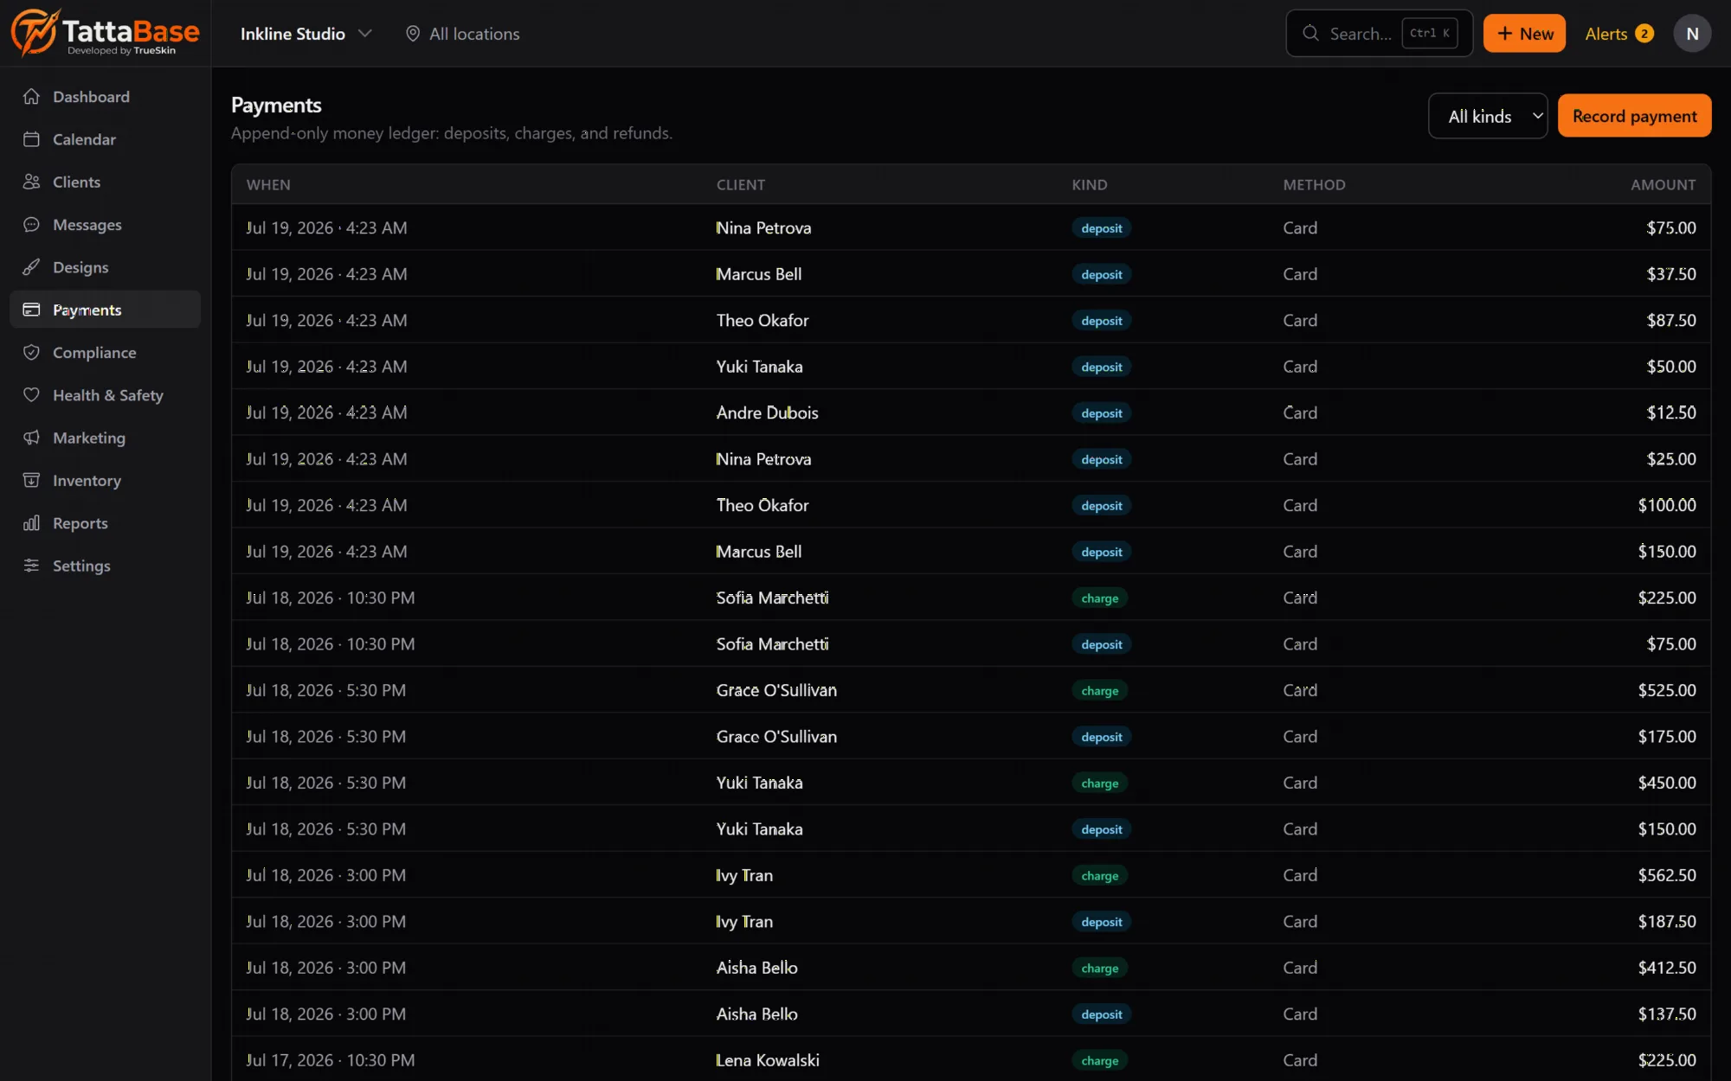1731x1081 pixels.
Task: Click the Calendar icon in sidebar
Action: [31, 139]
